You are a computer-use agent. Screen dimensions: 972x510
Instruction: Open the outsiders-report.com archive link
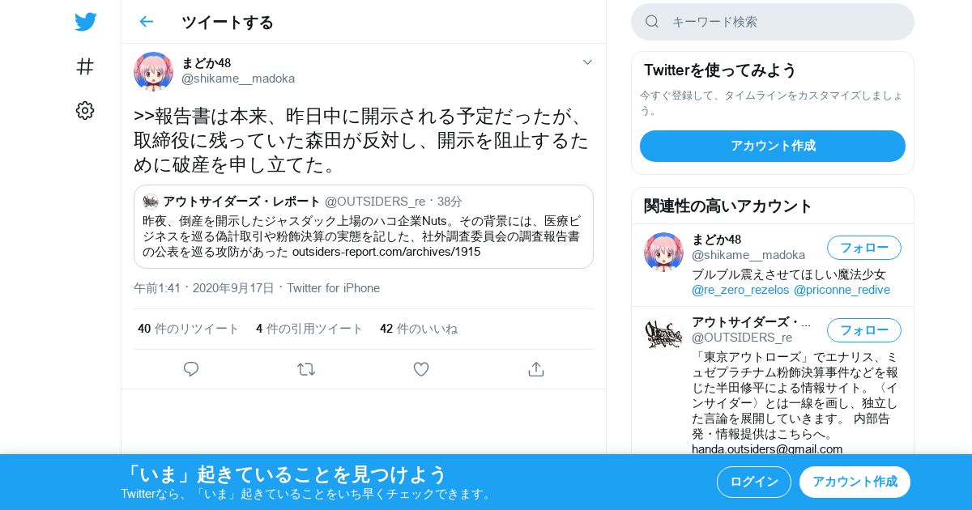coord(386,252)
